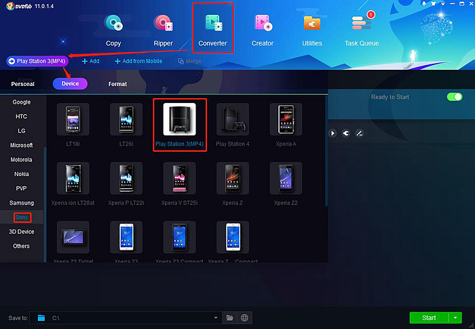Image resolution: width=475 pixels, height=329 pixels.
Task: Switch to the Device tab
Action: [71, 84]
